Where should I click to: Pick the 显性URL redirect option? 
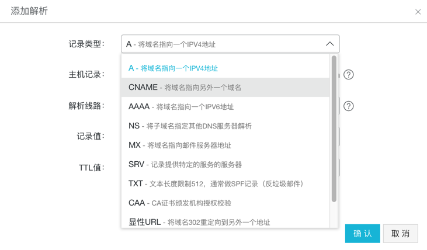199,222
